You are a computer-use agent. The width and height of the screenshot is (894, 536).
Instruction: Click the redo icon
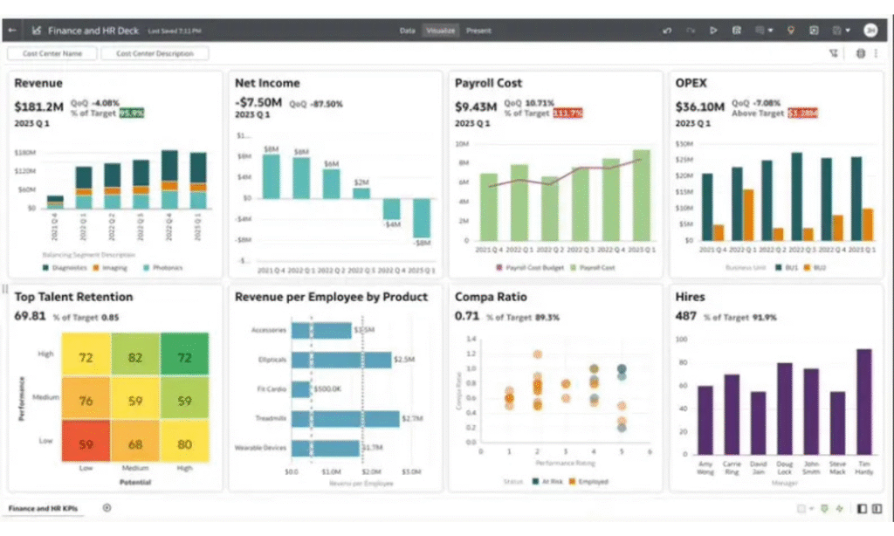(691, 31)
